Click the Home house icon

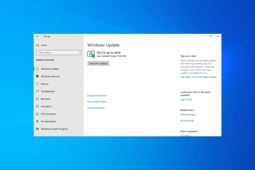pos(38,45)
